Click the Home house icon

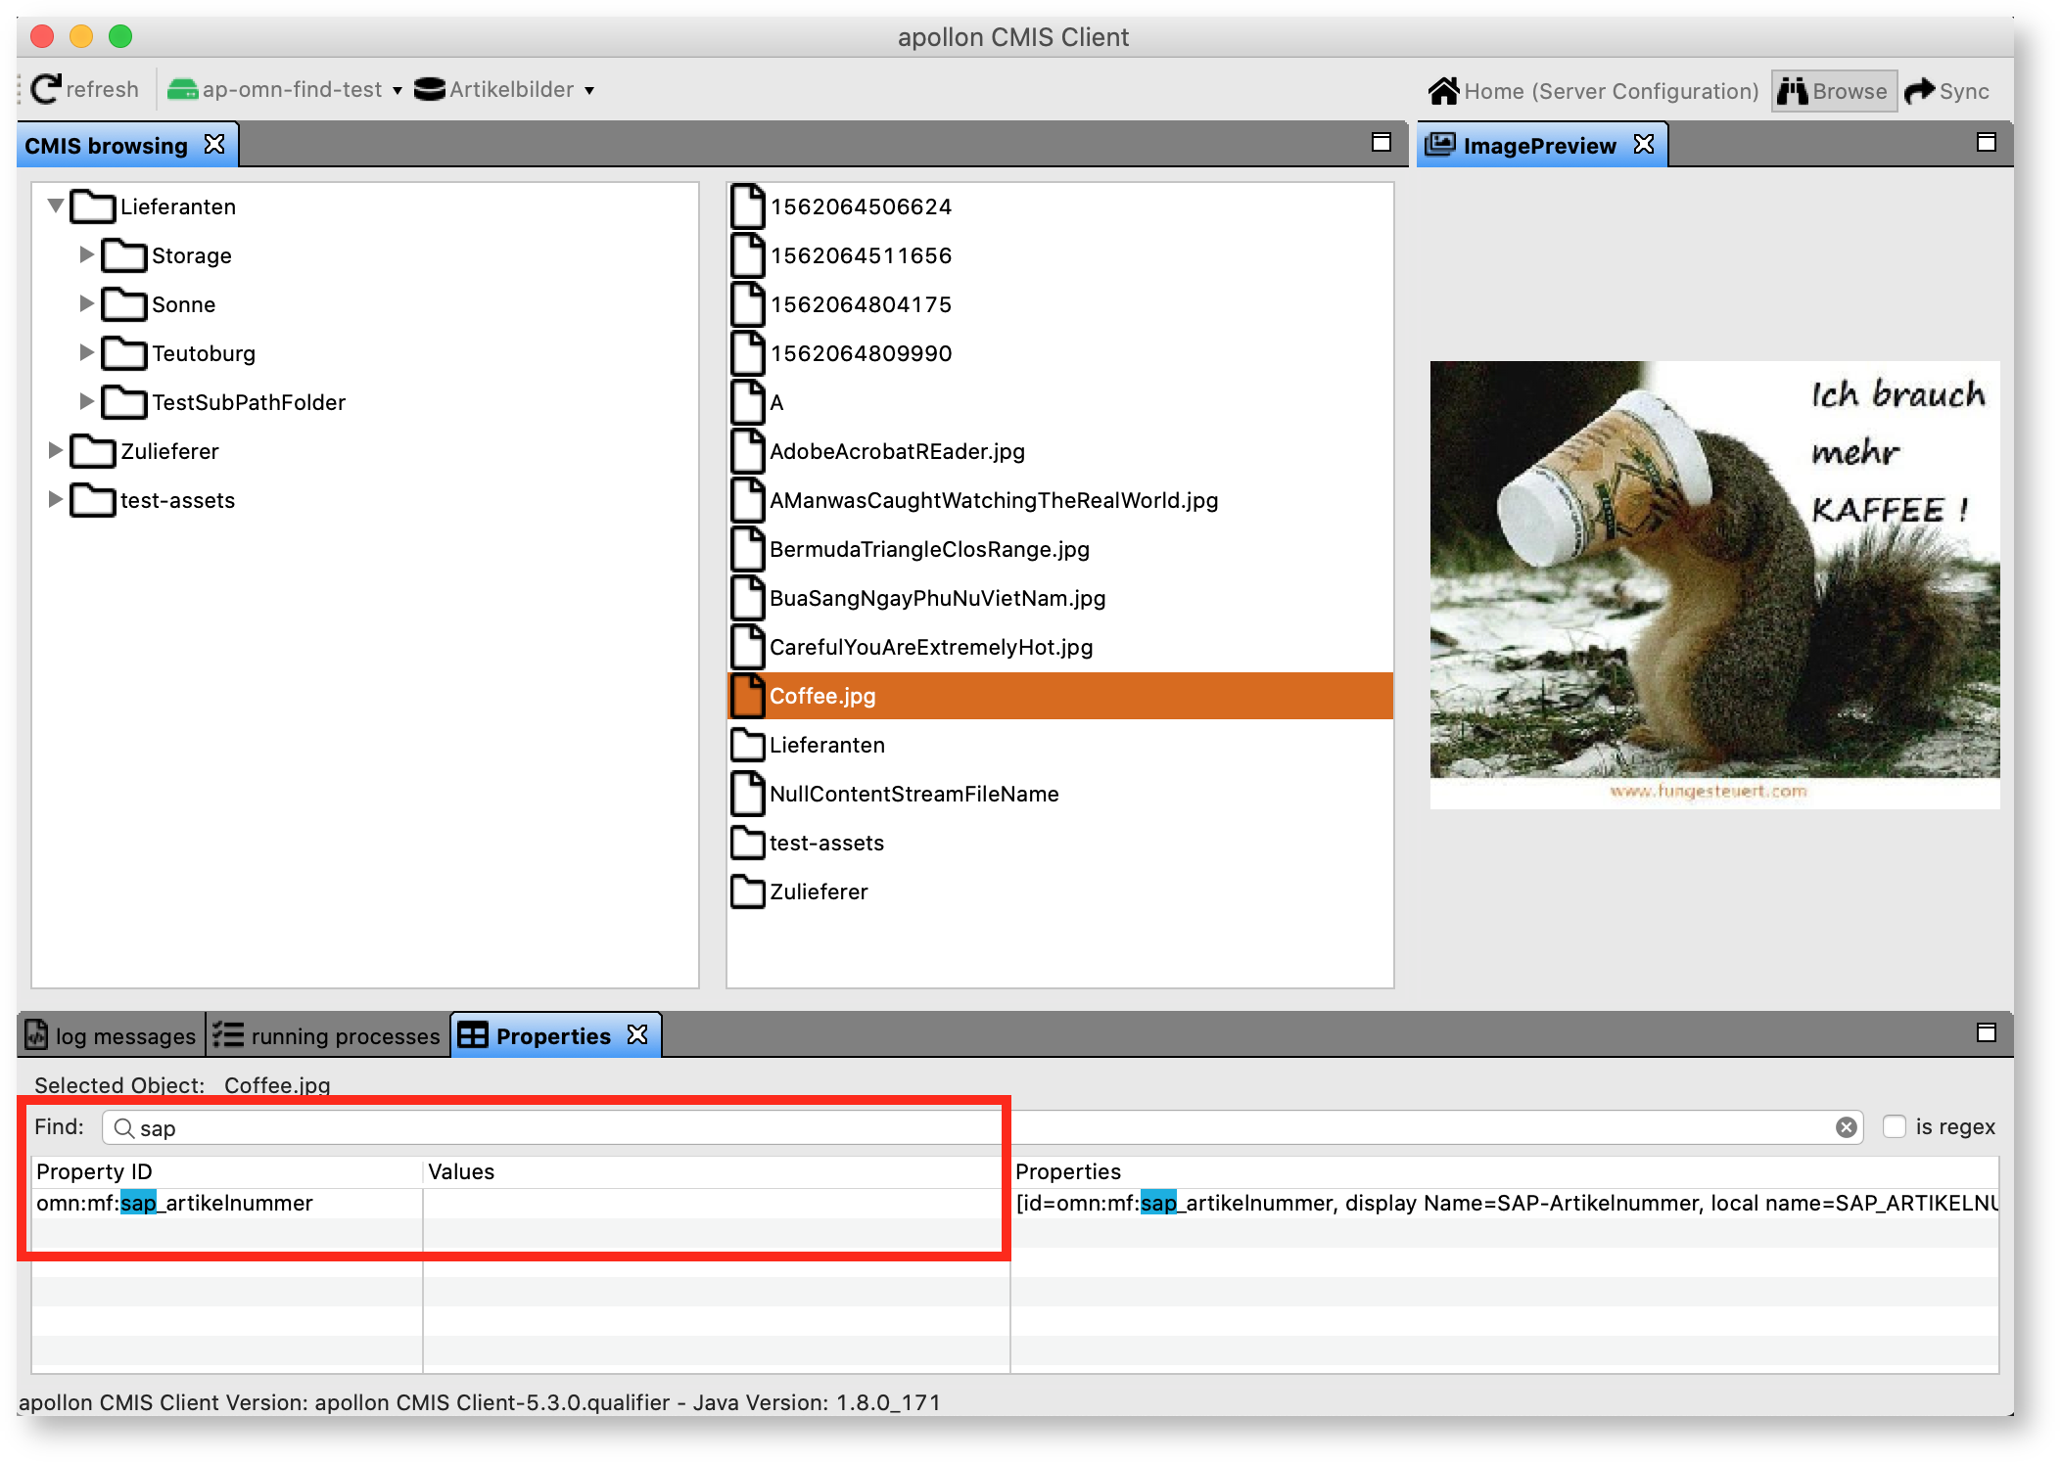1443,91
